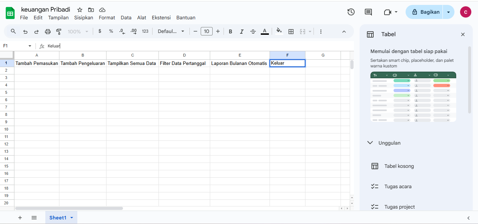478x224 pixels.
Task: Open the comments icon
Action: coord(368,12)
